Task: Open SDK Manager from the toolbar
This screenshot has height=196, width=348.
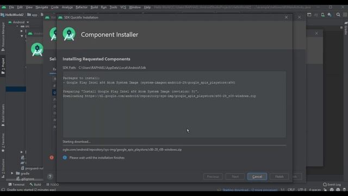Action: (330, 15)
